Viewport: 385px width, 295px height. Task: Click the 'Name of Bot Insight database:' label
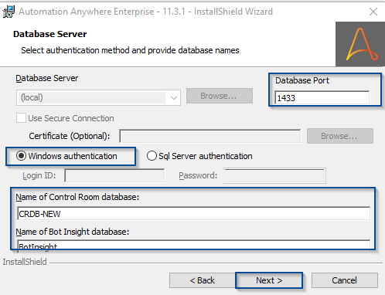pos(73,232)
